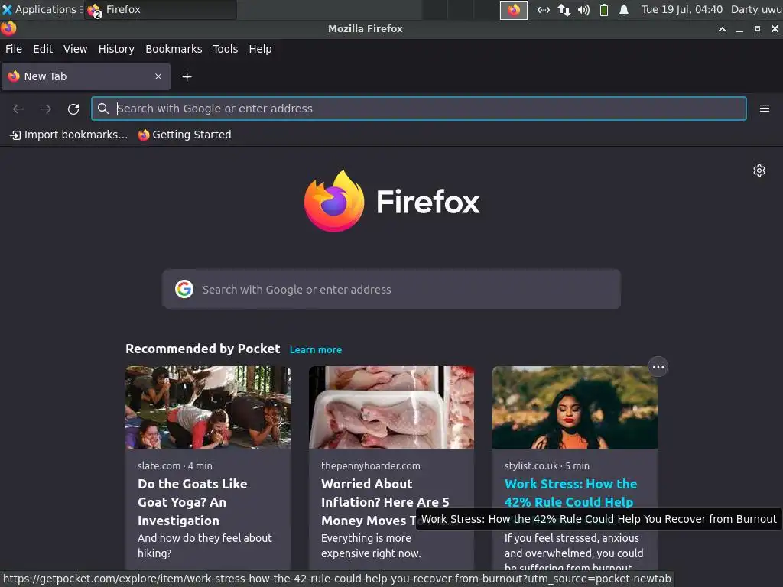Click the magnifier icon in the address bar

103,109
